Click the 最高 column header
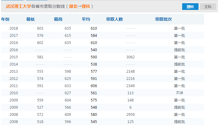This screenshot has height=126, width=218. click(58, 19)
